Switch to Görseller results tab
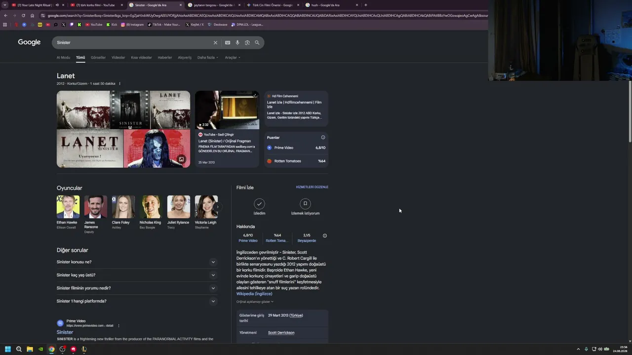 (98, 58)
